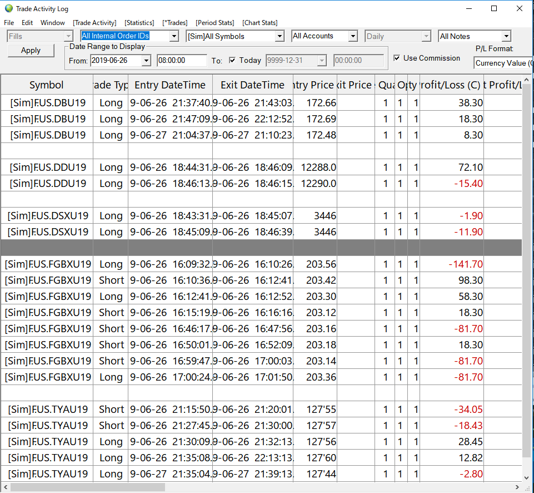
Task: Click the green Trade Activity Log app icon
Action: click(x=8, y=8)
